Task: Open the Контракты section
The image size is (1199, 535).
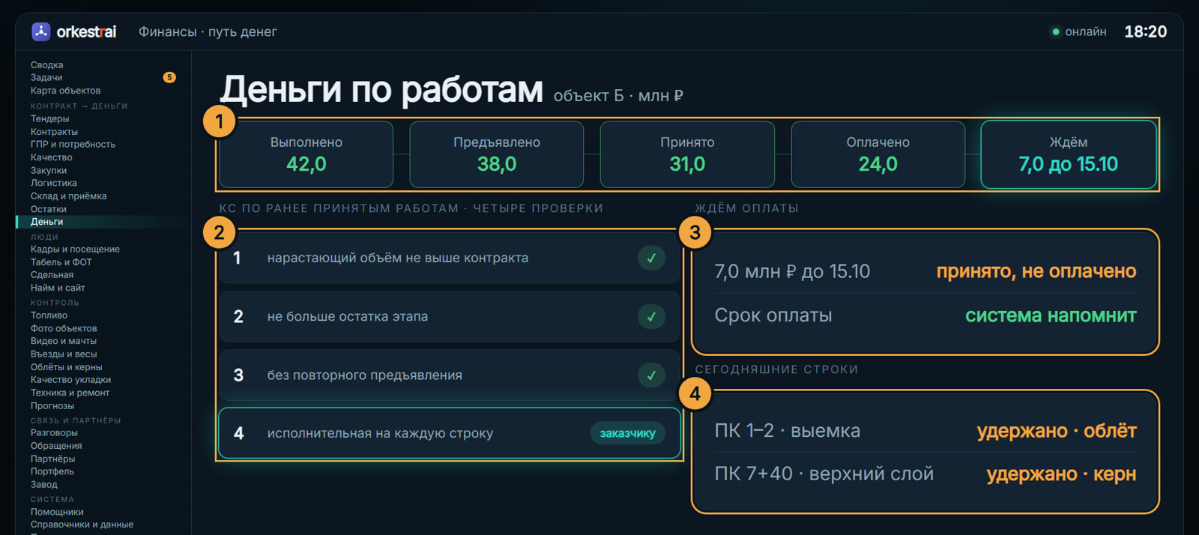Action: click(x=54, y=132)
